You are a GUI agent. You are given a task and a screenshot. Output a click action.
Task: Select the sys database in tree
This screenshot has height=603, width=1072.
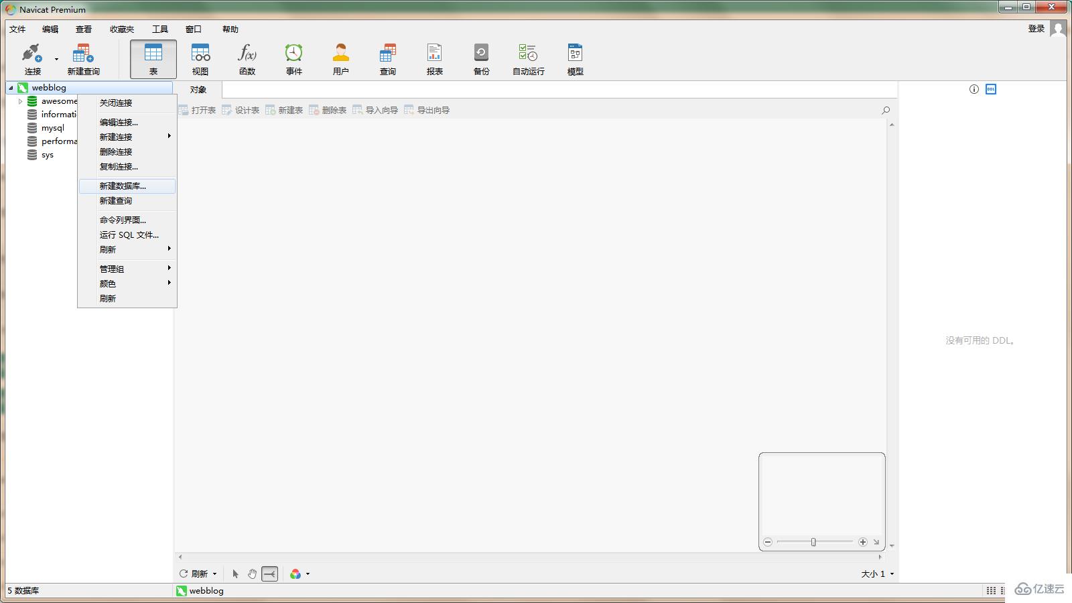coord(47,155)
